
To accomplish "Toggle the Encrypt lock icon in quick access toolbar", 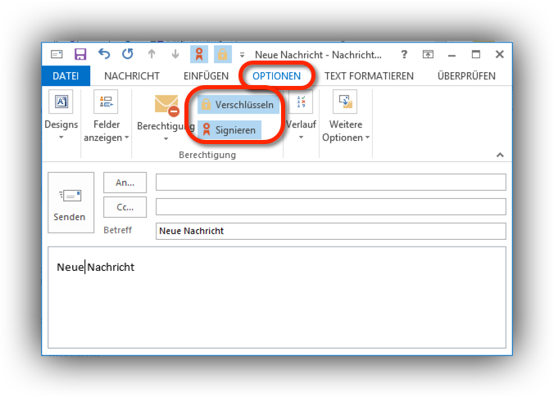I will tap(223, 54).
